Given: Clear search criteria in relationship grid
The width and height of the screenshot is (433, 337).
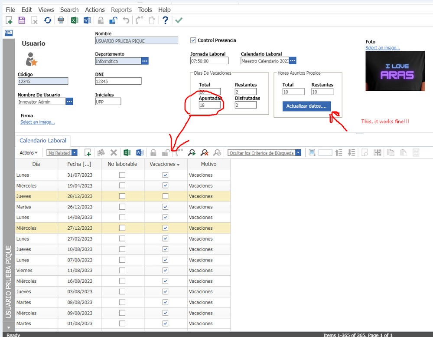Looking at the screenshot, I should tap(205, 153).
